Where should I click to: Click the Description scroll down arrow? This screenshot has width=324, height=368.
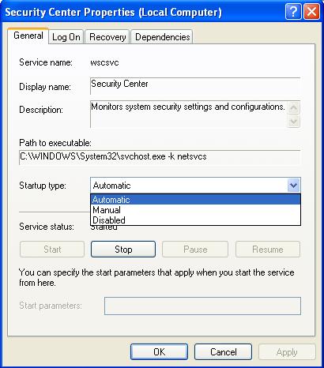click(293, 121)
